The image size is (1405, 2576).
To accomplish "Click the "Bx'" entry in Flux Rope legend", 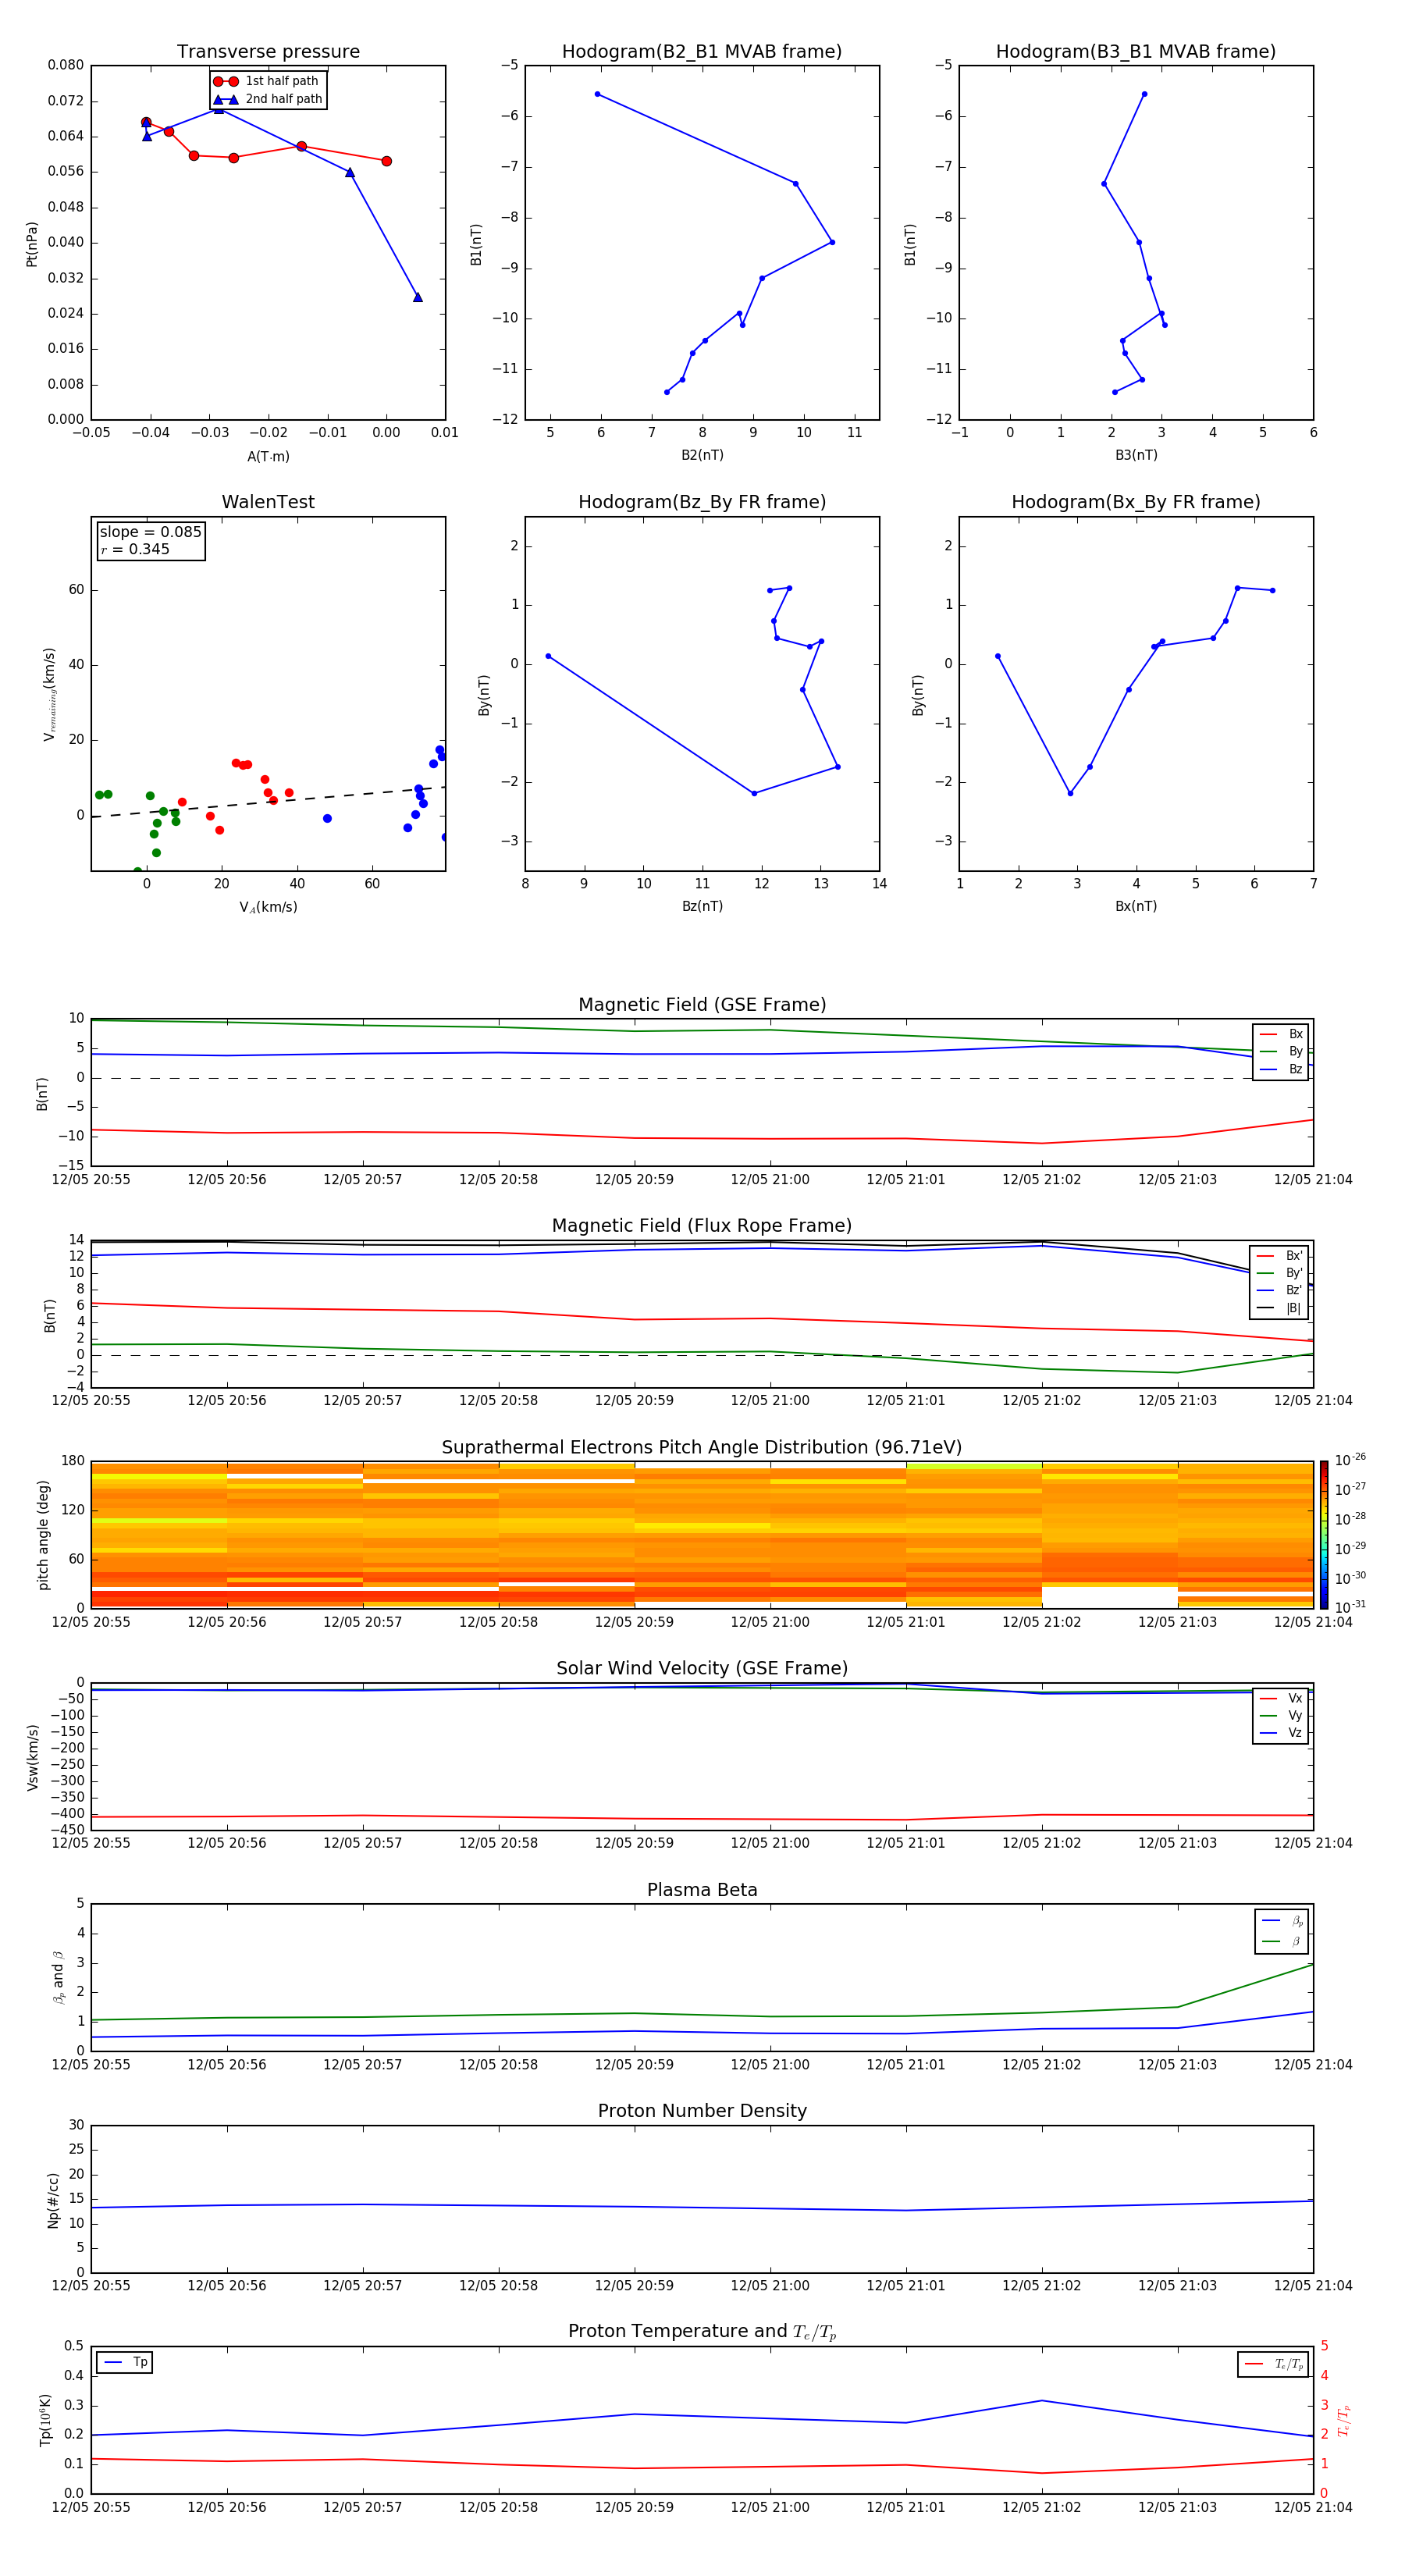I will (x=1280, y=1256).
